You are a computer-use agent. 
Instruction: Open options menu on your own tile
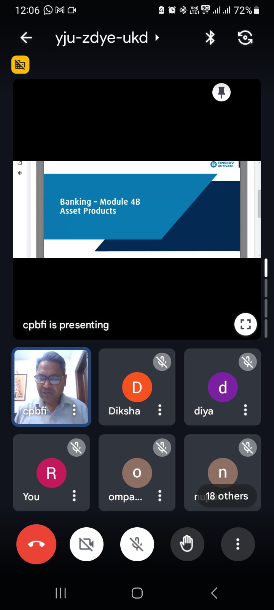[x=74, y=496]
